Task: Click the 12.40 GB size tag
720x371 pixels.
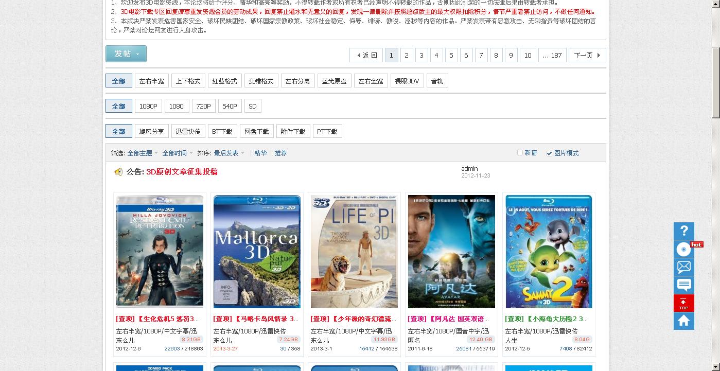Action: click(x=481, y=340)
